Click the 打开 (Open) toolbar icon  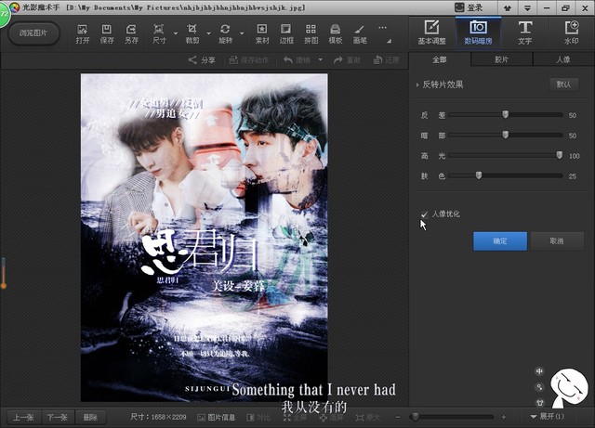pyautogui.click(x=83, y=34)
